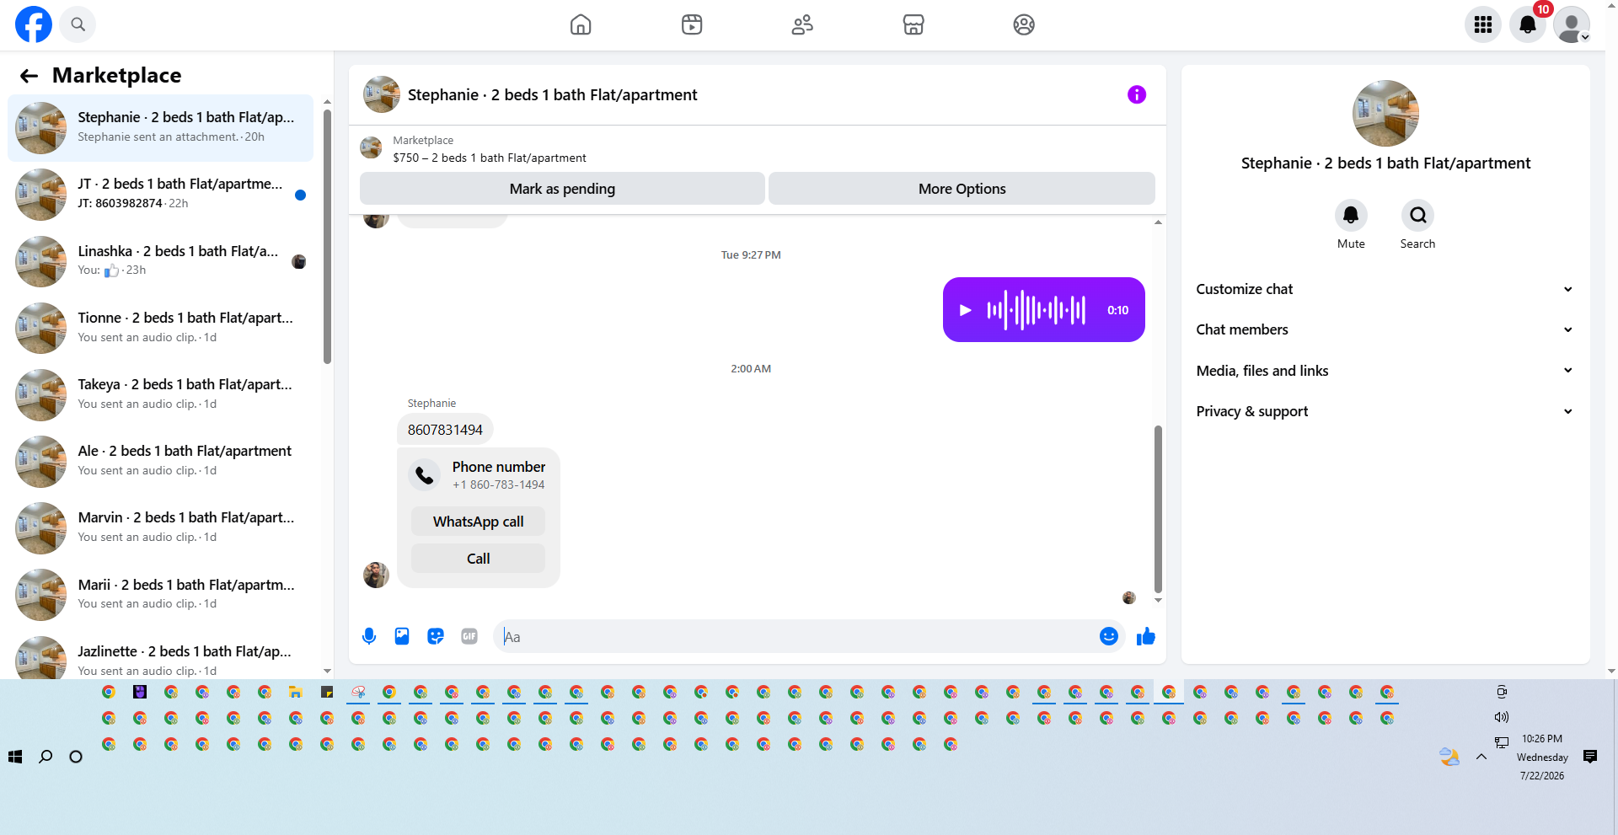Click the Facebook logo icon
The image size is (1618, 835).
(x=34, y=24)
